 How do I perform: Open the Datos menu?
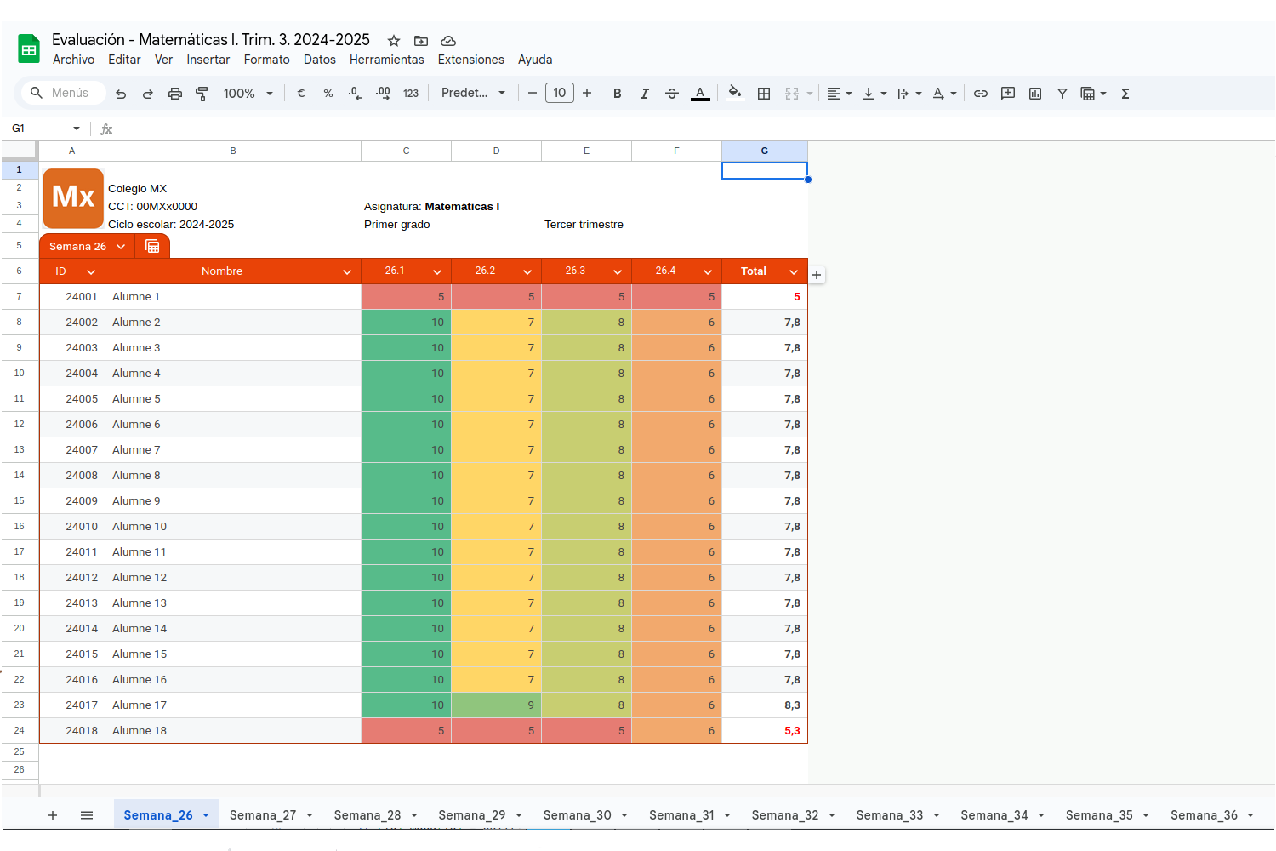[x=320, y=60]
